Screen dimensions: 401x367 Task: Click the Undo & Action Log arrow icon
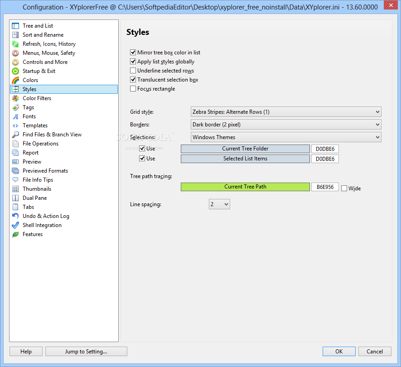pyautogui.click(x=15, y=216)
